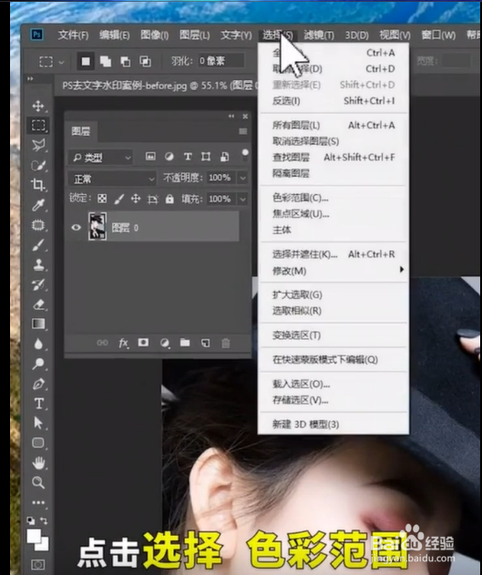Click 选择并遮住(K)... entry

333,254
